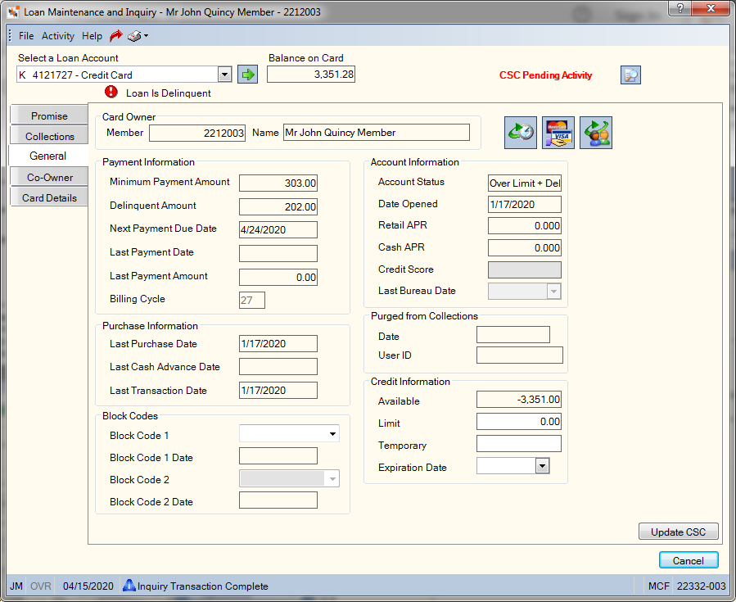The image size is (736, 602).
Task: Click the Minimum Payment Amount field
Action: coord(278,183)
